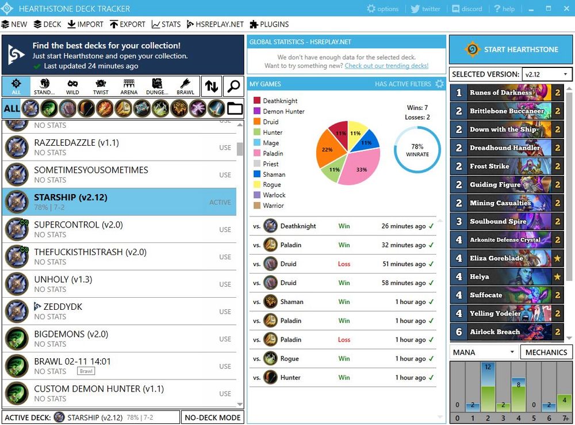Image resolution: width=575 pixels, height=425 pixels.
Task: Open the Selected Version v2.12 dropdown
Action: click(546, 74)
